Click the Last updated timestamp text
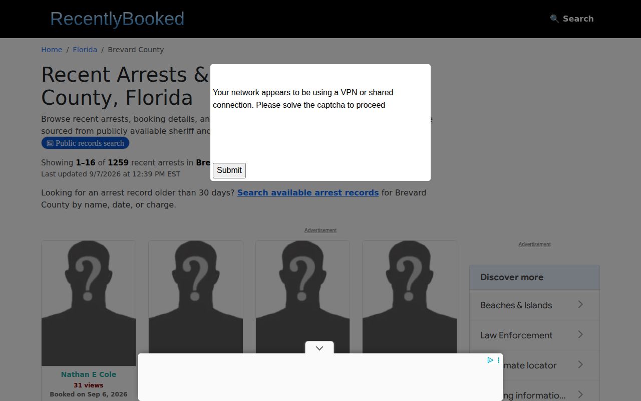The image size is (641, 401). pos(111,174)
